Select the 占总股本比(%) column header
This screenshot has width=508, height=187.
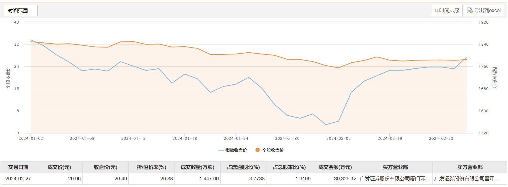click(289, 167)
